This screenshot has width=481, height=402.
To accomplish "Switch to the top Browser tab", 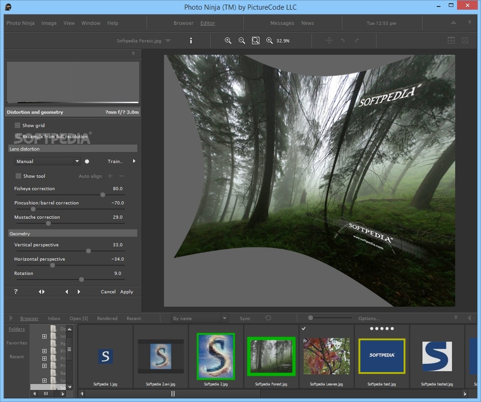I will point(183,23).
